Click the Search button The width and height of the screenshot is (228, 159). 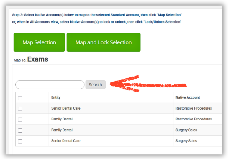[x=95, y=85]
